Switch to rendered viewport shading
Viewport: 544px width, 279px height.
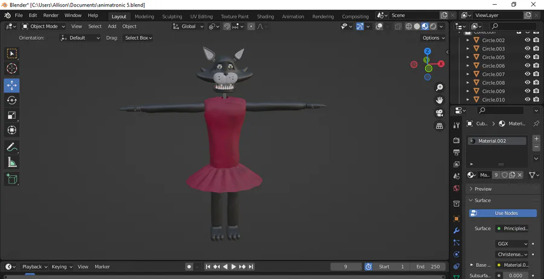[433, 27]
